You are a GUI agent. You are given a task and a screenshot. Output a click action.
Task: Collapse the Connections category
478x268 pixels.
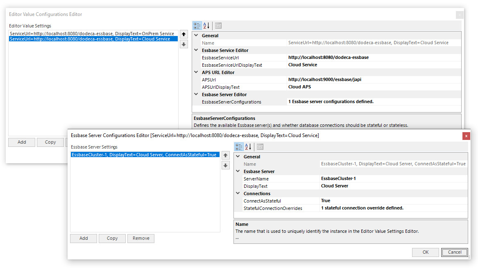(x=238, y=193)
